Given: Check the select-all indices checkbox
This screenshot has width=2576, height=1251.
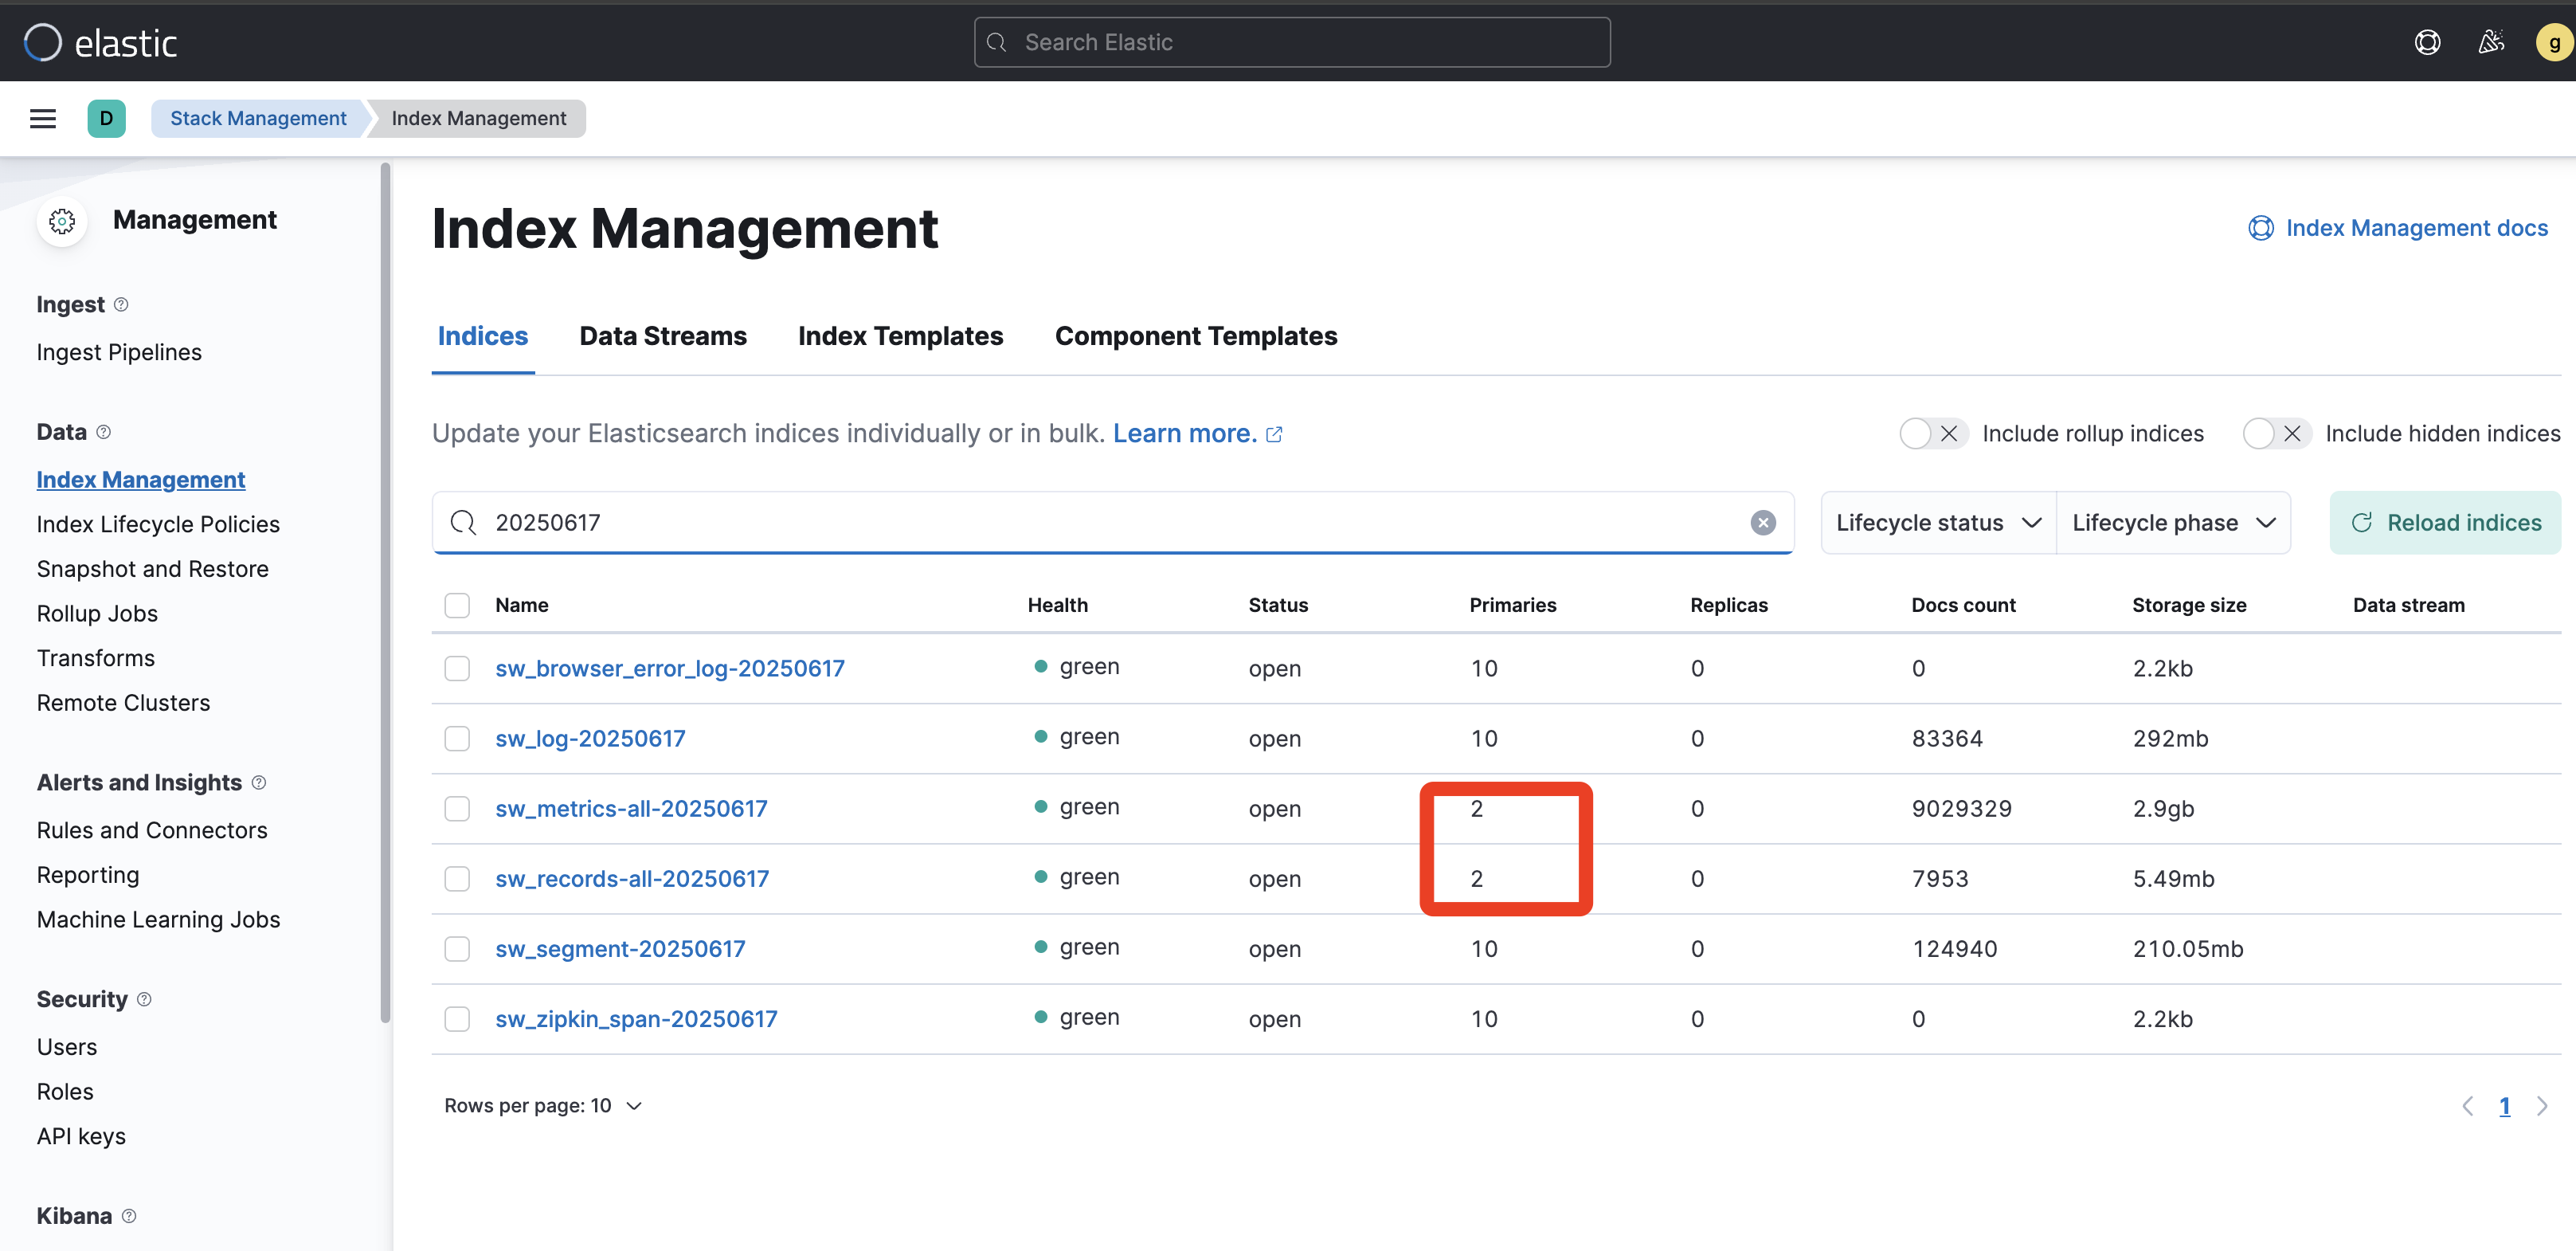Looking at the screenshot, I should coord(457,605).
